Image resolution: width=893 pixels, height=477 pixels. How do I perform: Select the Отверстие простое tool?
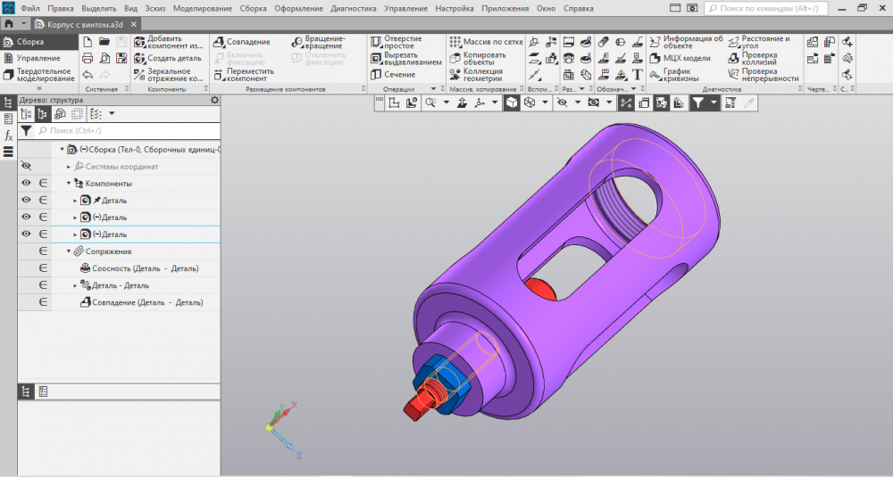pos(376,43)
